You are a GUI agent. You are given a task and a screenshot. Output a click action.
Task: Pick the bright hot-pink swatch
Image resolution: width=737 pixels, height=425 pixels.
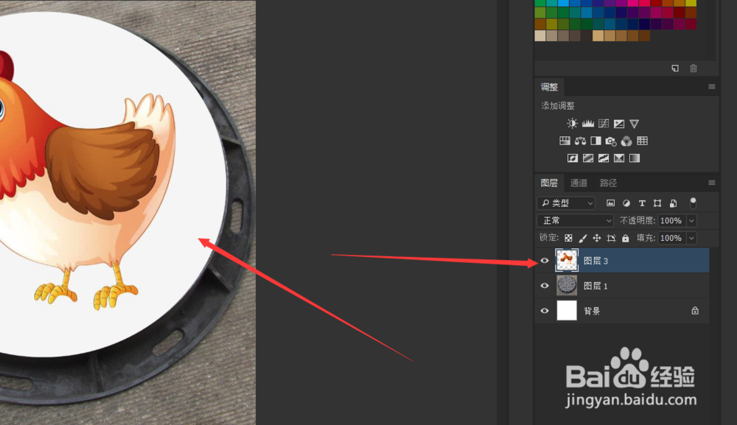click(x=632, y=3)
